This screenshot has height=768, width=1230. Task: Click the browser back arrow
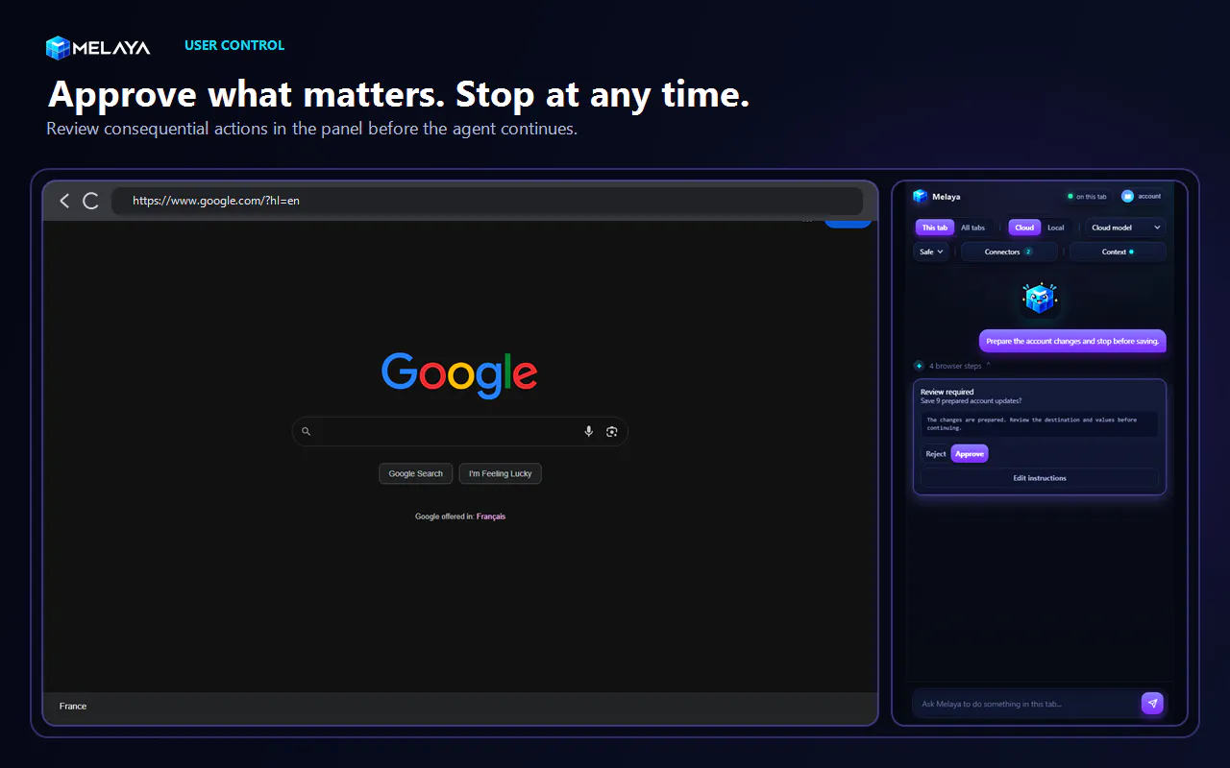[64, 201]
